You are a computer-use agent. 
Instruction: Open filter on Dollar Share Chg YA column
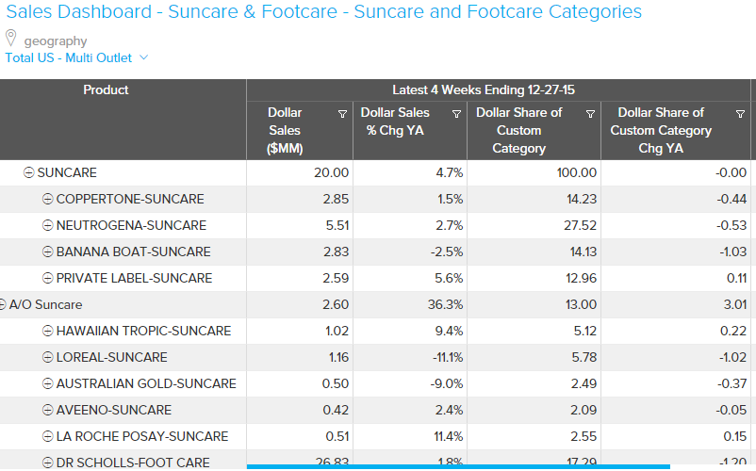click(732, 114)
